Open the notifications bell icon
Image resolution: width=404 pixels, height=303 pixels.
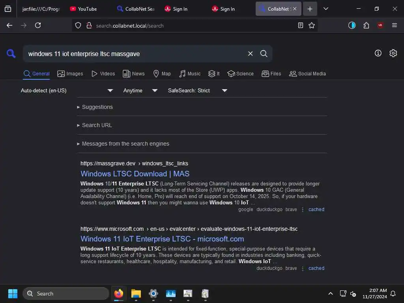(x=393, y=294)
